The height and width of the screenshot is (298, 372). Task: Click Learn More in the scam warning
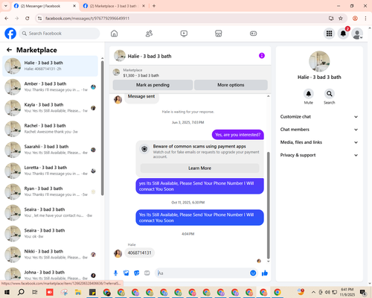coord(199,168)
